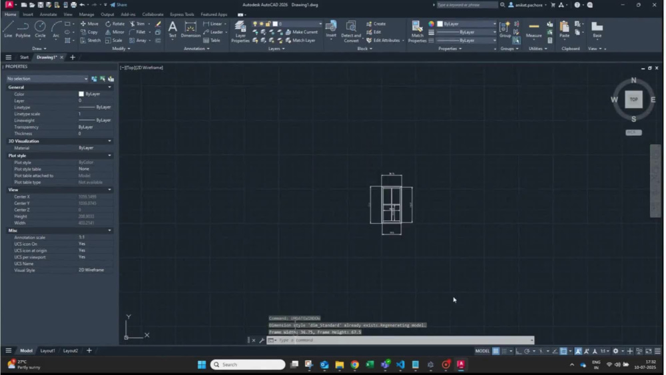Screen dimensions: 666x375
Task: Expand the Layers panel dropdown
Action: [276, 49]
